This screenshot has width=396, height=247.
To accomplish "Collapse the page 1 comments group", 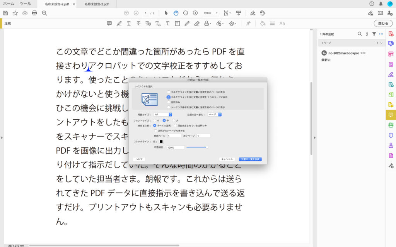I will [x=381, y=43].
